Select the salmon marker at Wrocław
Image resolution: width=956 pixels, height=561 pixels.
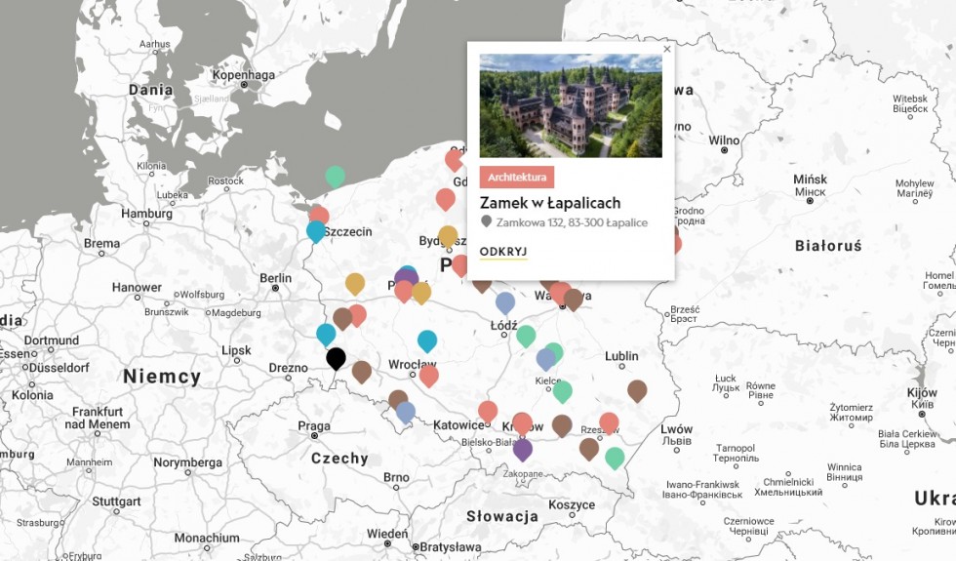428,375
